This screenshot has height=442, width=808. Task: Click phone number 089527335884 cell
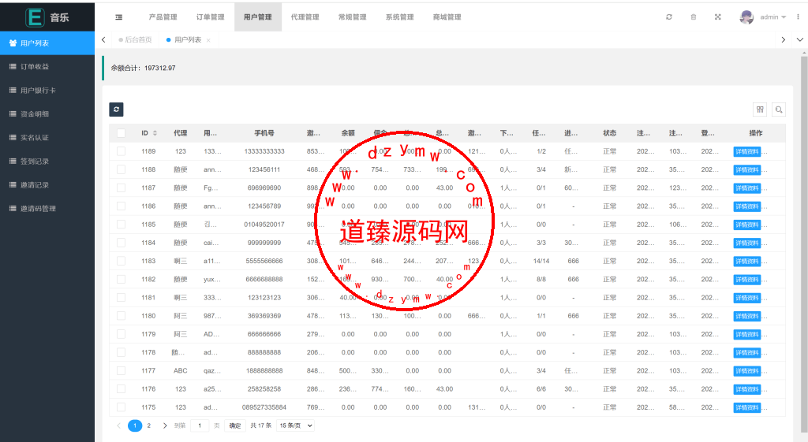pos(264,407)
